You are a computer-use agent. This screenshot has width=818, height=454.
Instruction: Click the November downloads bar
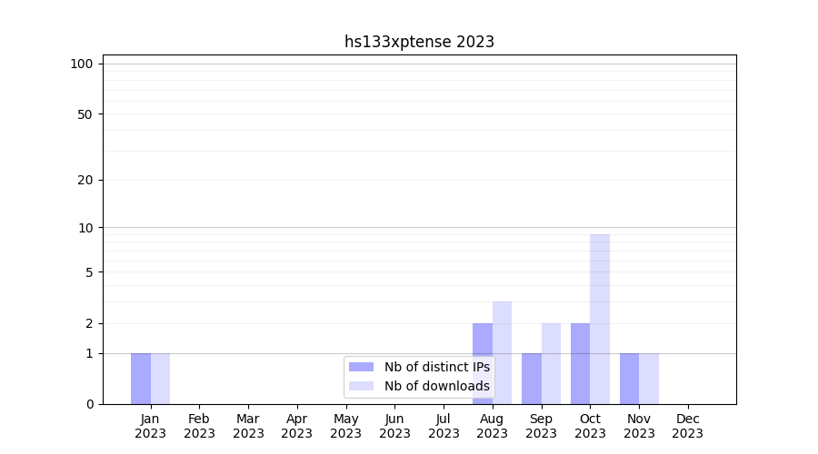[649, 379]
